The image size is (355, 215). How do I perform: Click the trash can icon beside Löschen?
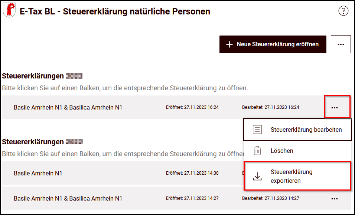click(x=257, y=151)
